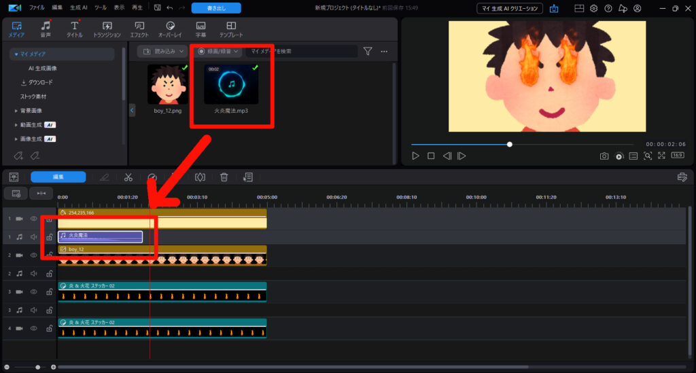Screen dimensions: 696x373
Task: Expand the 背景画像 tree item
Action: point(17,110)
